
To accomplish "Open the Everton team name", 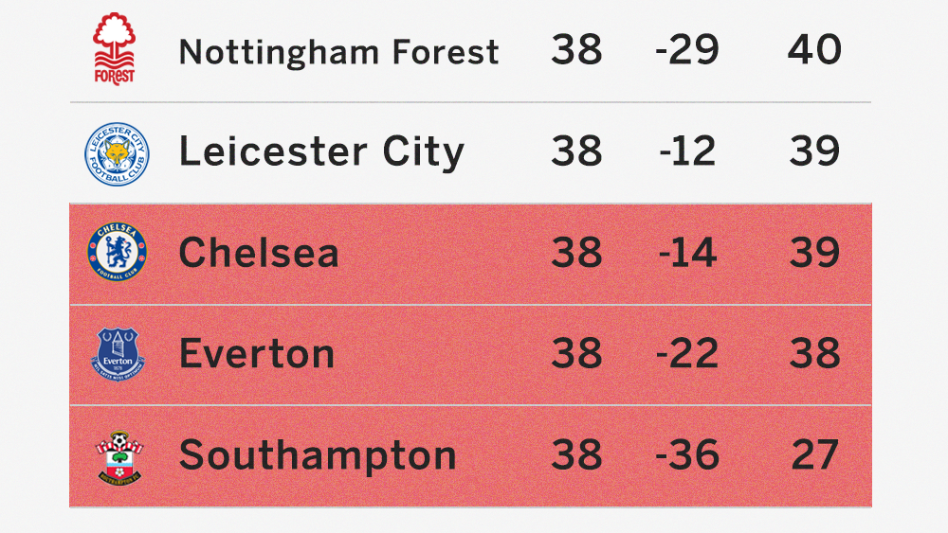I will 257,354.
